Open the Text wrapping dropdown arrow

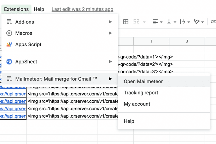coord(189,22)
